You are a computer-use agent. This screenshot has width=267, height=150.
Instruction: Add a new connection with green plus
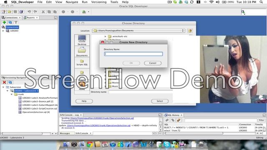(x=4, y=22)
